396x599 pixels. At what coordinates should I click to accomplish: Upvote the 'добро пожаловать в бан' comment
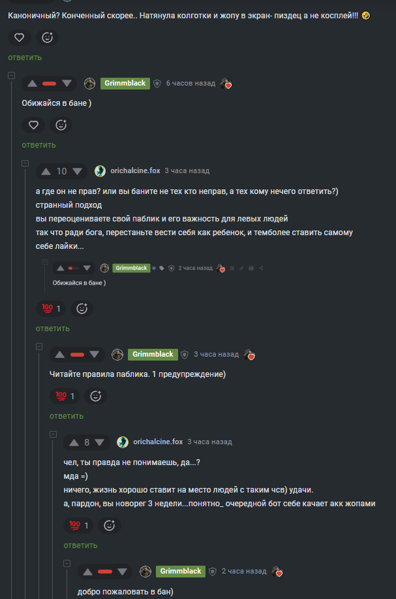(x=88, y=572)
